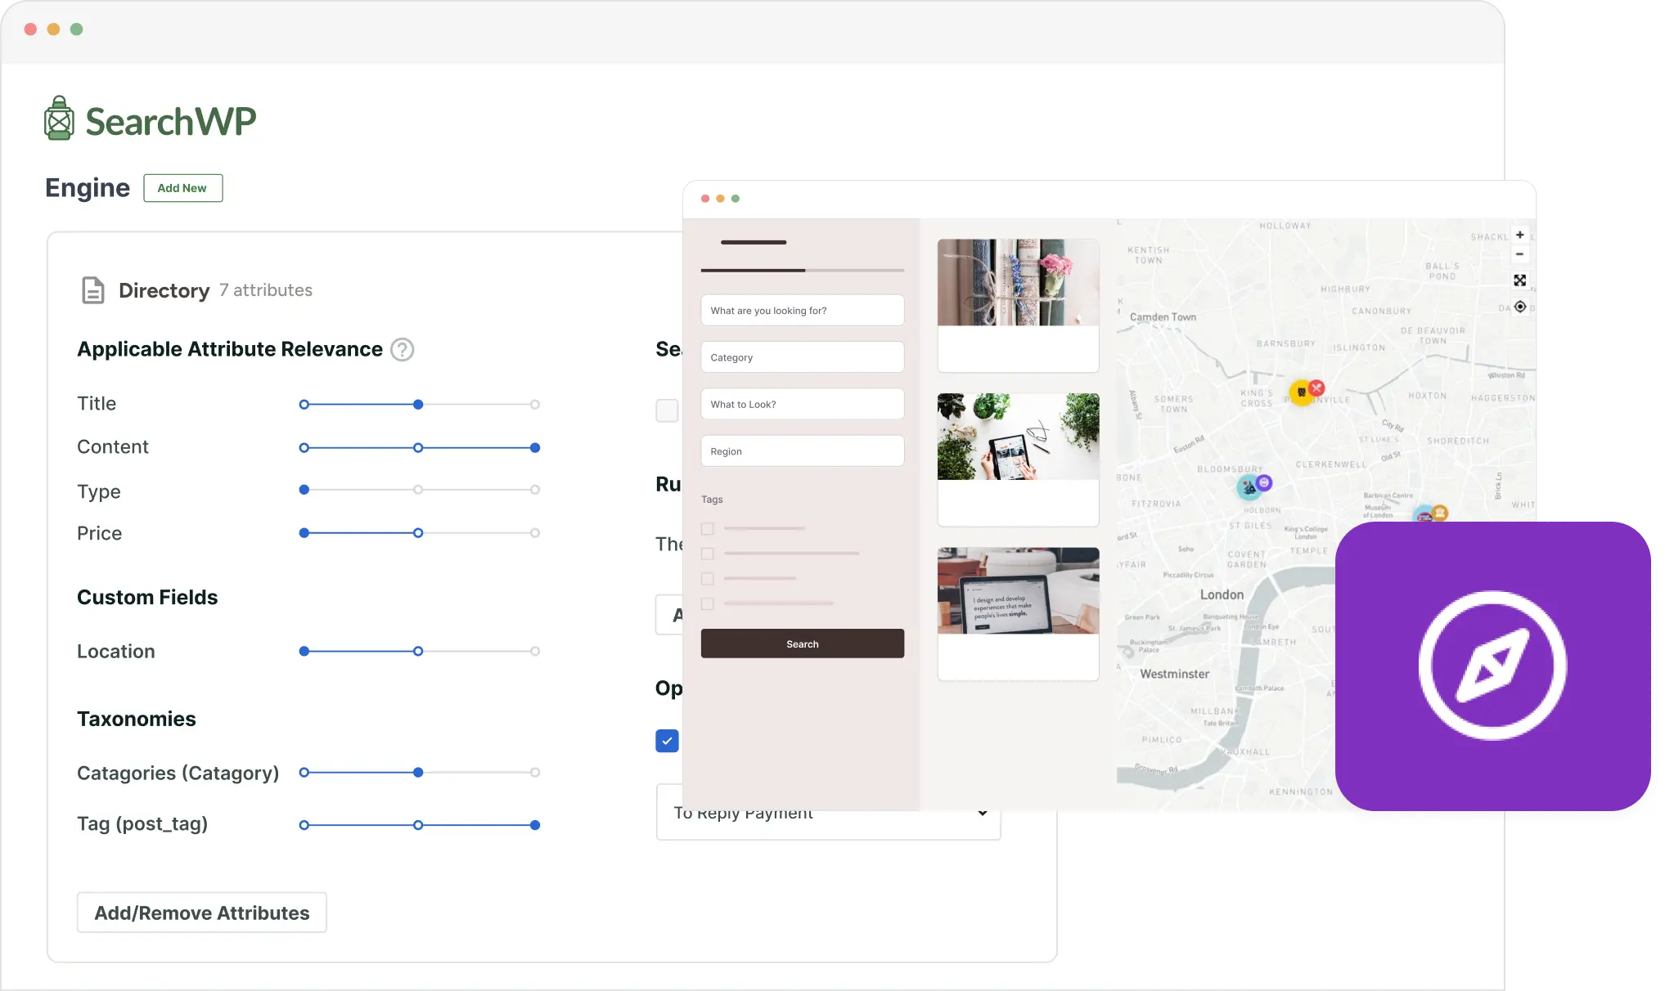1665x991 pixels.
Task: Enable the checkbox under the Search settings heading
Action: click(x=667, y=410)
